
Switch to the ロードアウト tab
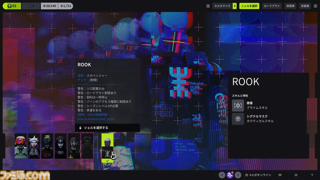point(272,6)
